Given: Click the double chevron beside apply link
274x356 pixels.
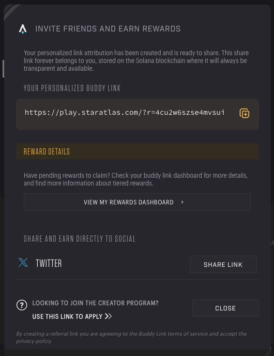Looking at the screenshot, I should pos(108,316).
